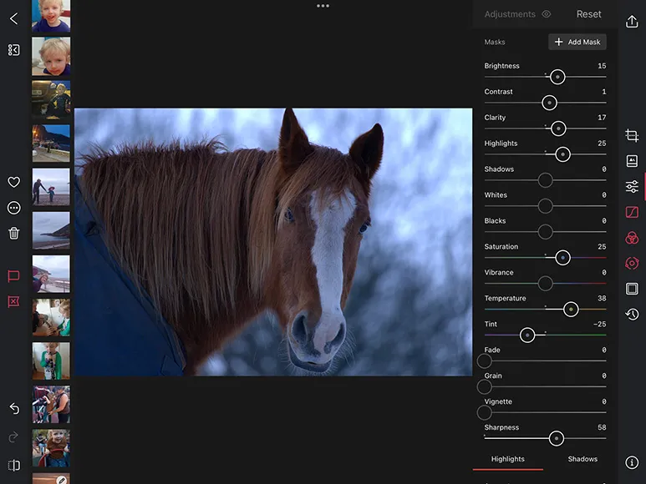Open the edit history icon
The height and width of the screenshot is (484, 646).
[x=632, y=315]
